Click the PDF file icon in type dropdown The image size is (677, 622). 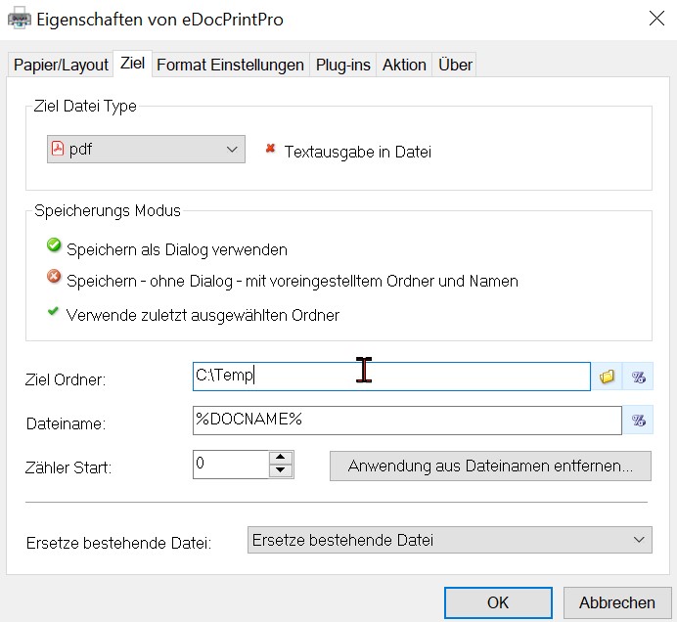tap(58, 149)
